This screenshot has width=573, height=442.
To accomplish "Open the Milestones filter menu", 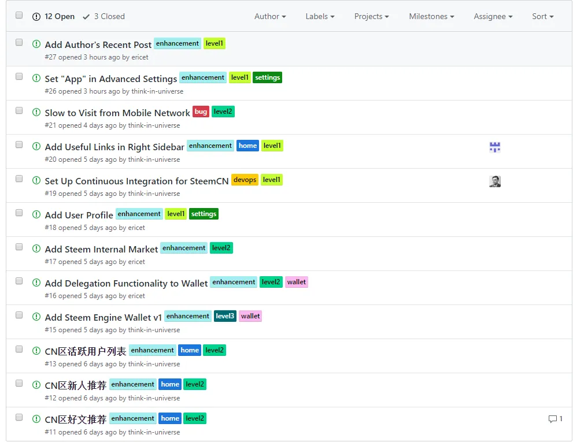I will (x=431, y=16).
